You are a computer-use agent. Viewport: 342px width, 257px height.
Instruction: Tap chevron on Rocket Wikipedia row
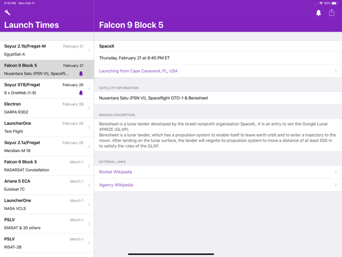point(335,172)
